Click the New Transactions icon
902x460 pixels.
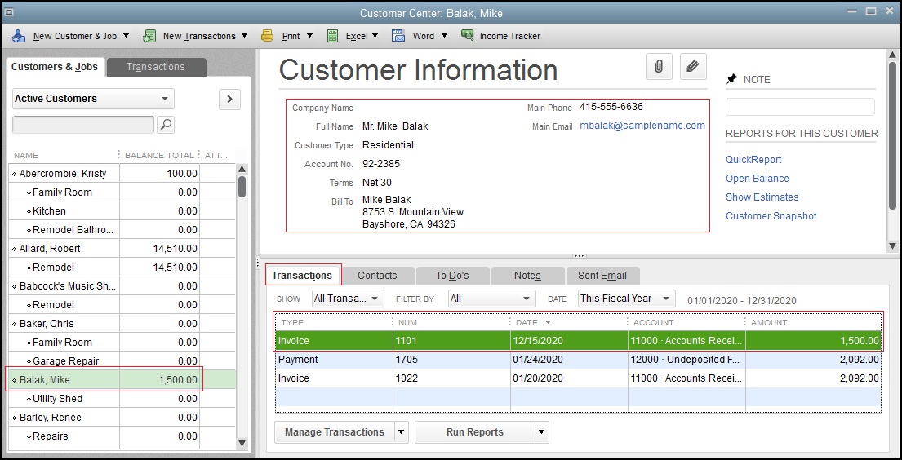click(x=149, y=36)
